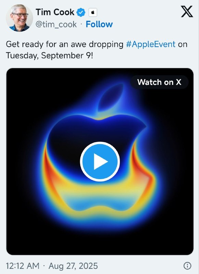Follow Tim Cook via the Follow link
The image size is (199, 274).
pos(99,24)
